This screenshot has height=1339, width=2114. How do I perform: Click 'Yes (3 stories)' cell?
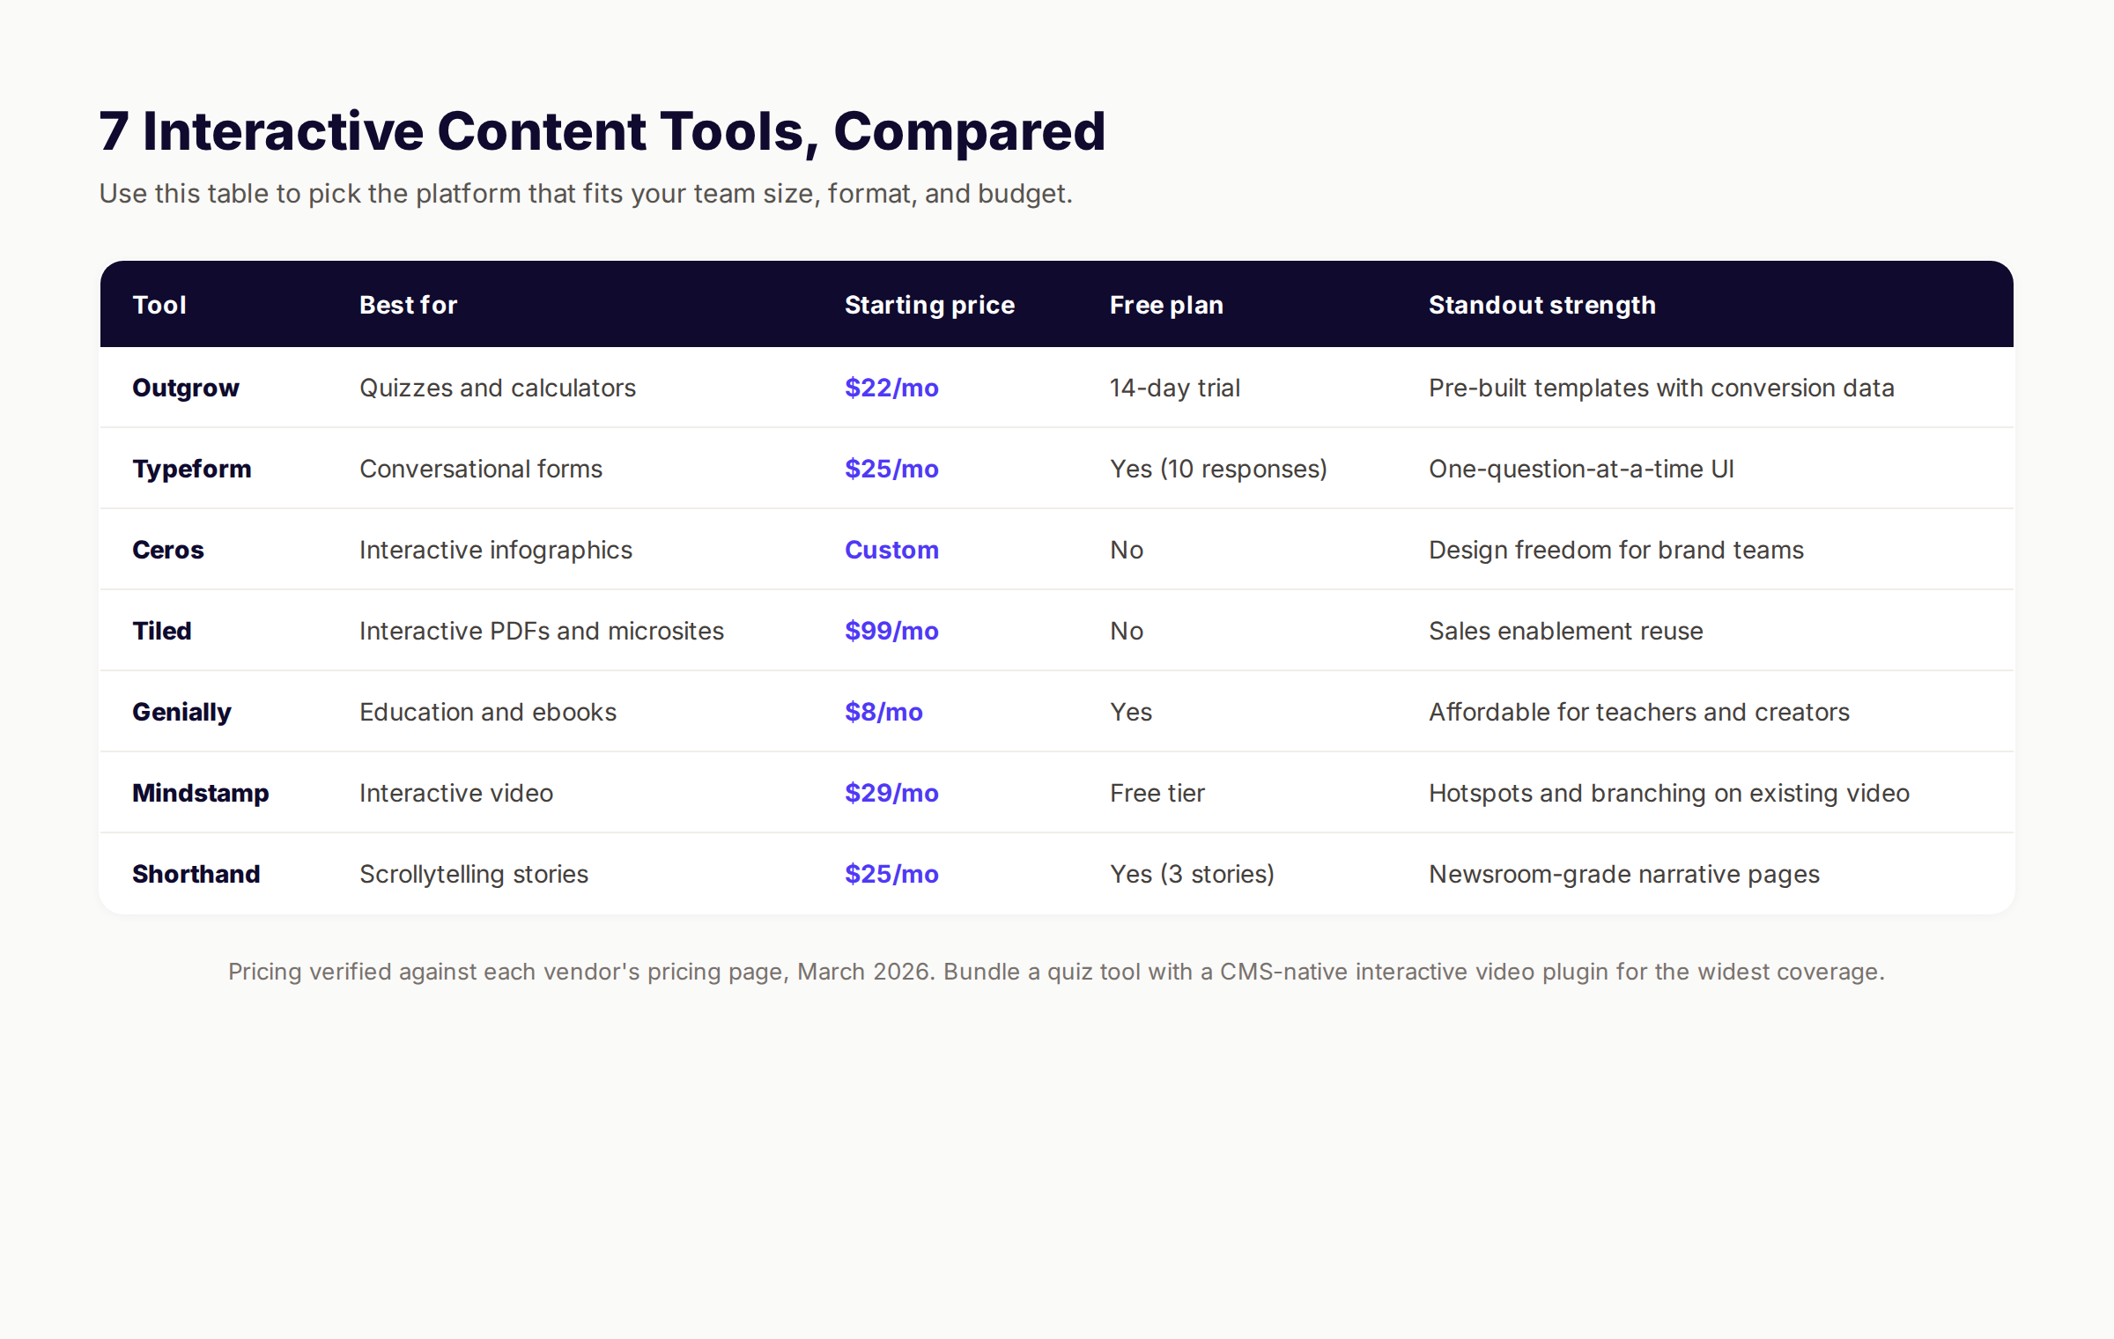1192,874
